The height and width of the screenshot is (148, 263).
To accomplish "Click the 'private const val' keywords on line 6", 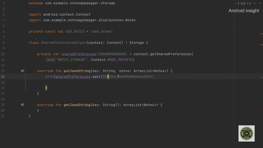I will click(x=46, y=32).
